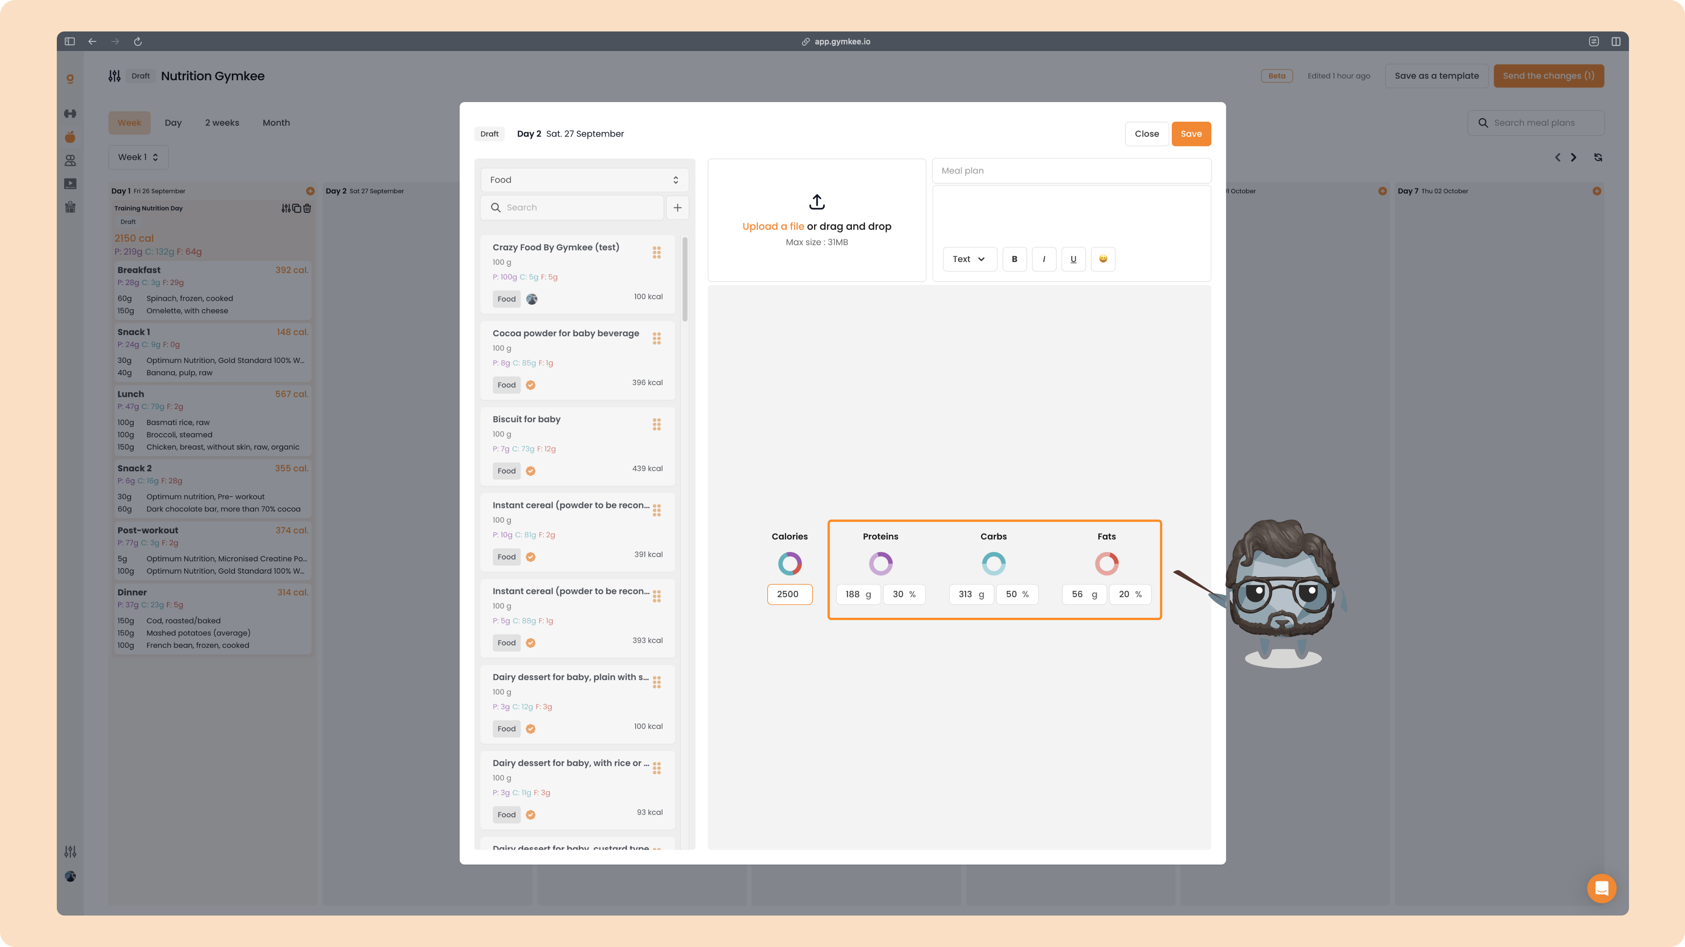This screenshot has width=1685, height=947.
Task: Click the Save button
Action: 1191,134
